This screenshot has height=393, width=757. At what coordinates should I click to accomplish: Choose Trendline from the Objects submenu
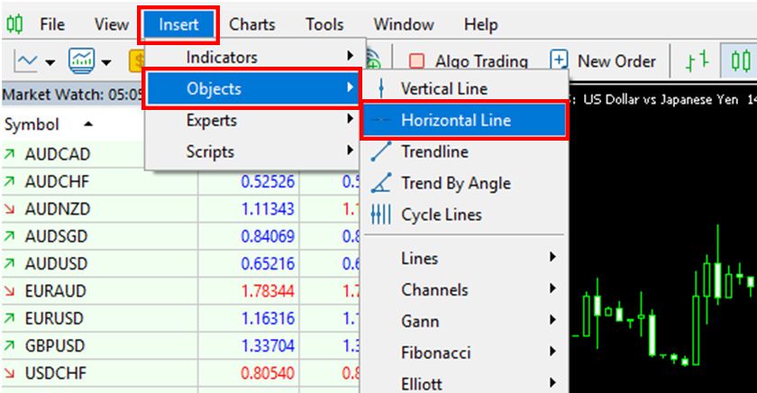click(x=434, y=151)
